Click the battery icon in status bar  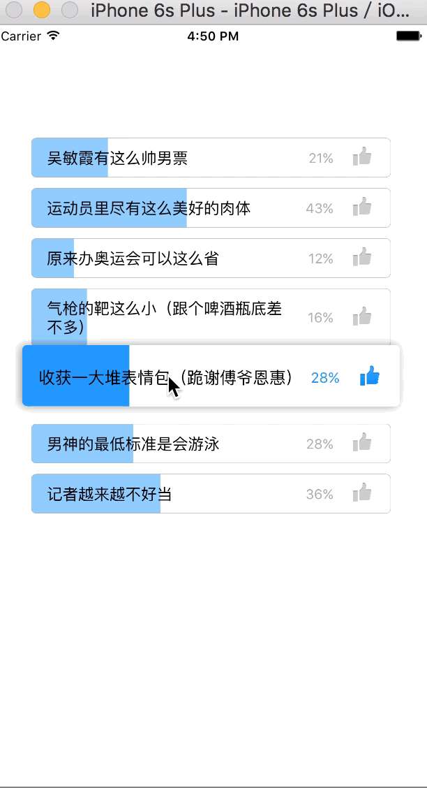[x=407, y=36]
